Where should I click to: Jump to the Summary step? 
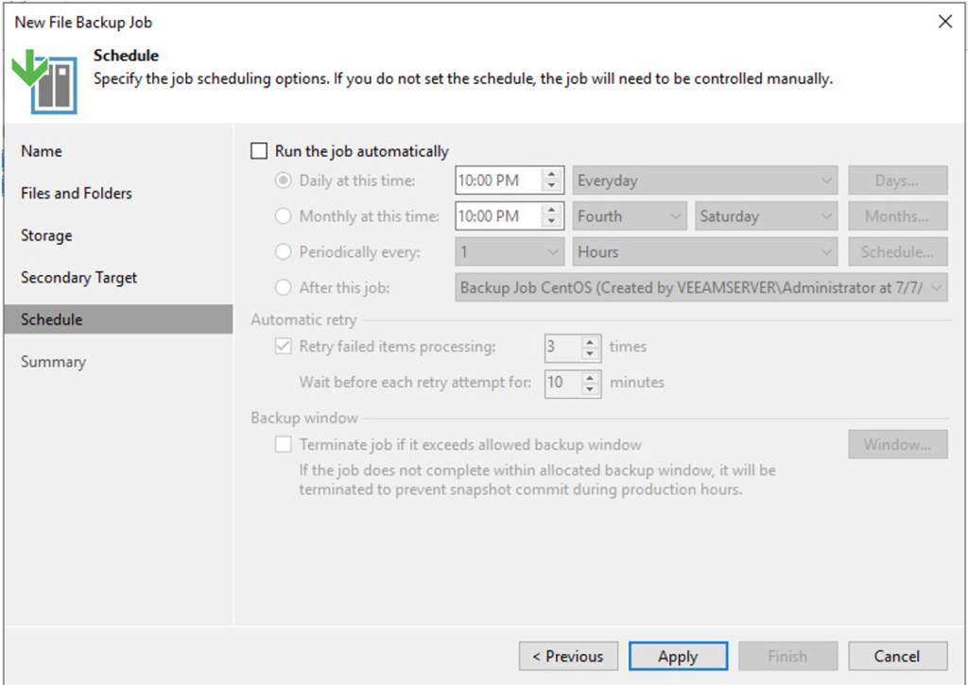(x=53, y=362)
